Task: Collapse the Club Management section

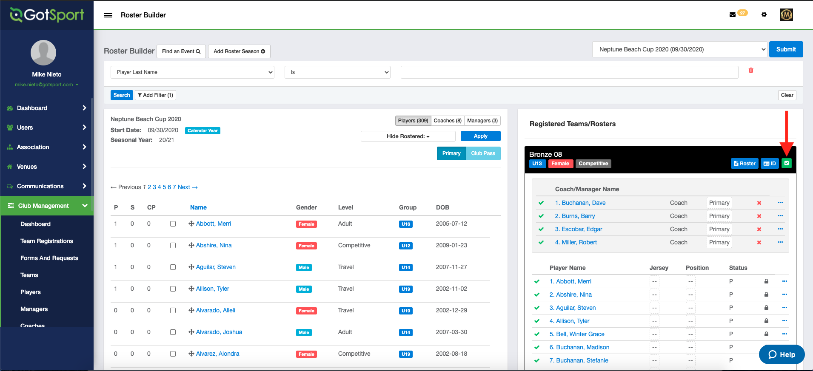Action: pos(47,206)
